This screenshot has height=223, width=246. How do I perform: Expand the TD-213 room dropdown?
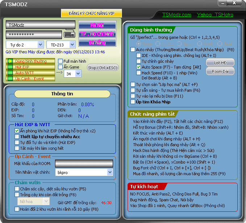72,45
